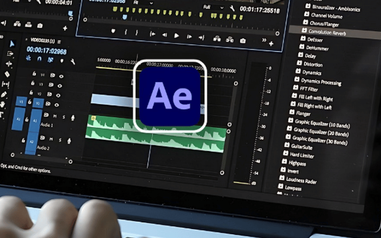Toggle lock on Audio 2 track
Image resolution: width=381 pixels, height=238 pixels.
point(23,140)
